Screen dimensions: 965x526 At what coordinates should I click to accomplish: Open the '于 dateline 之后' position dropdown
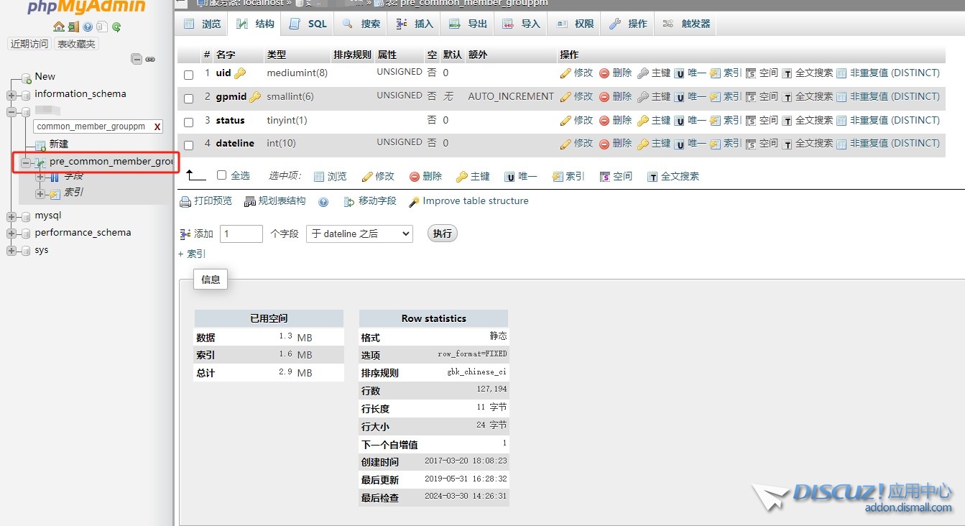point(359,234)
